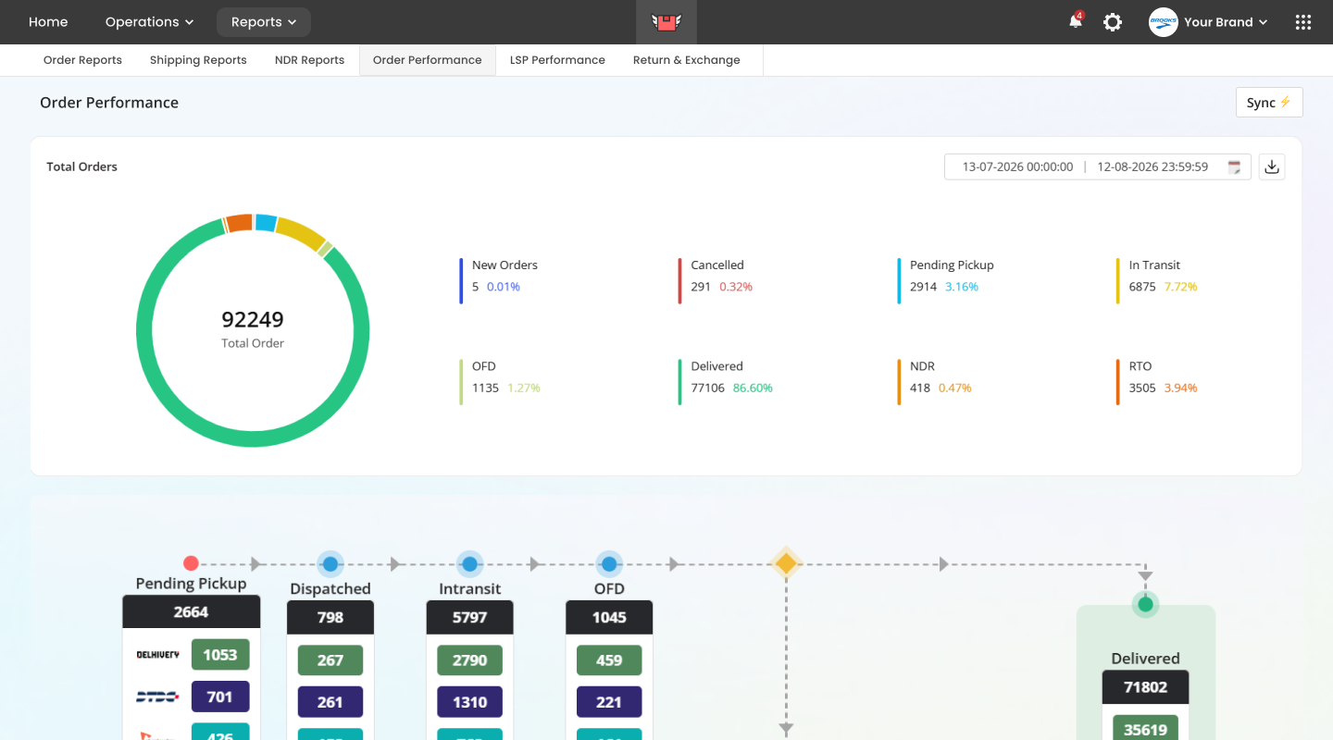Switch to the LSP Performance tab
Image resolution: width=1333 pixels, height=740 pixels.
point(557,60)
